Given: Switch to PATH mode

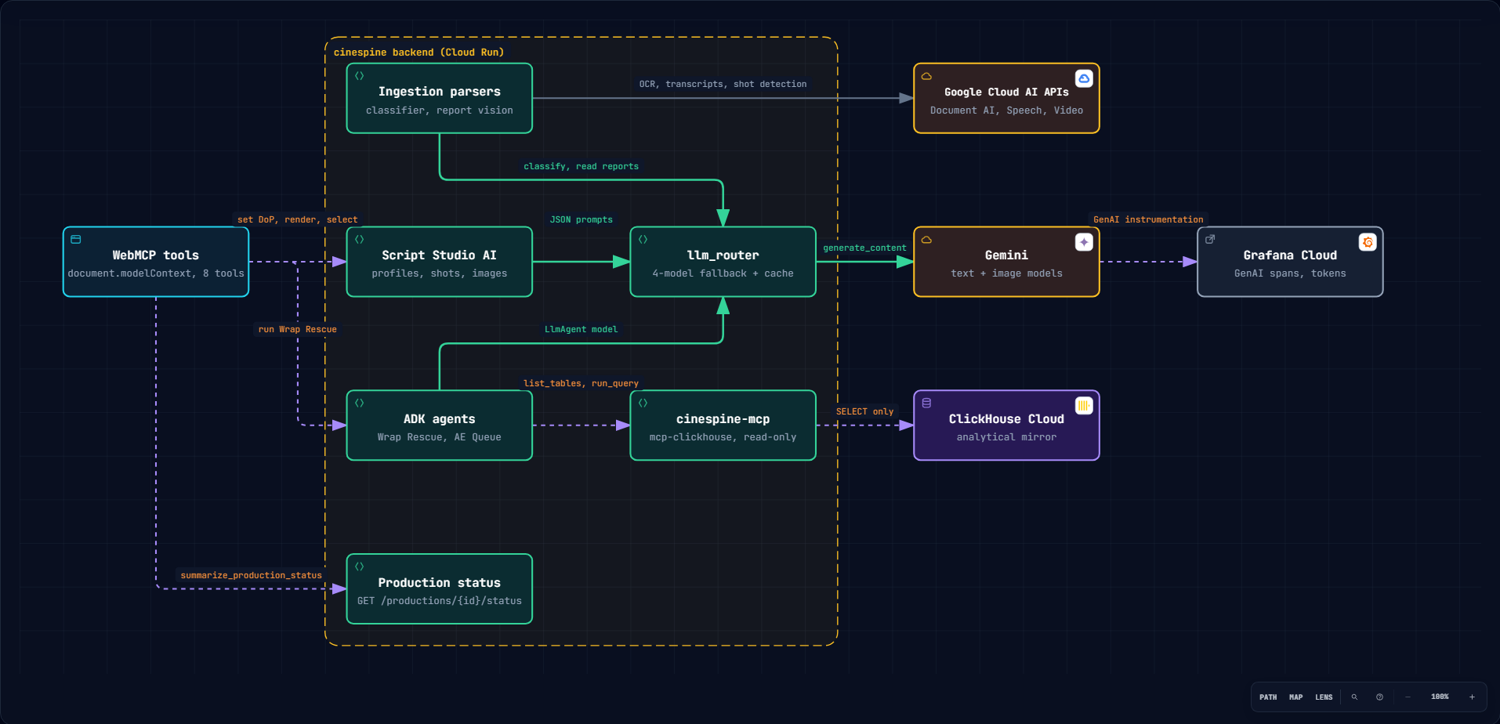Looking at the screenshot, I should click(x=1268, y=697).
